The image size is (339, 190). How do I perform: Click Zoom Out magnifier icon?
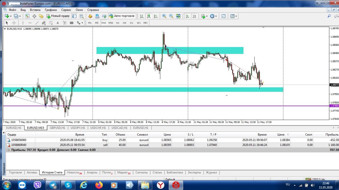point(171,16)
